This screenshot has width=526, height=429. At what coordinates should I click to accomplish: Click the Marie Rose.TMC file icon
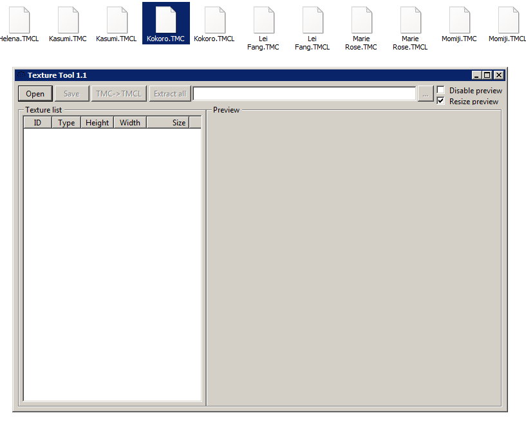[361, 21]
